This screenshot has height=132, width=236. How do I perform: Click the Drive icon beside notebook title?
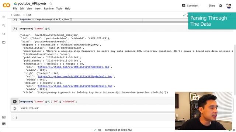click(15, 3)
